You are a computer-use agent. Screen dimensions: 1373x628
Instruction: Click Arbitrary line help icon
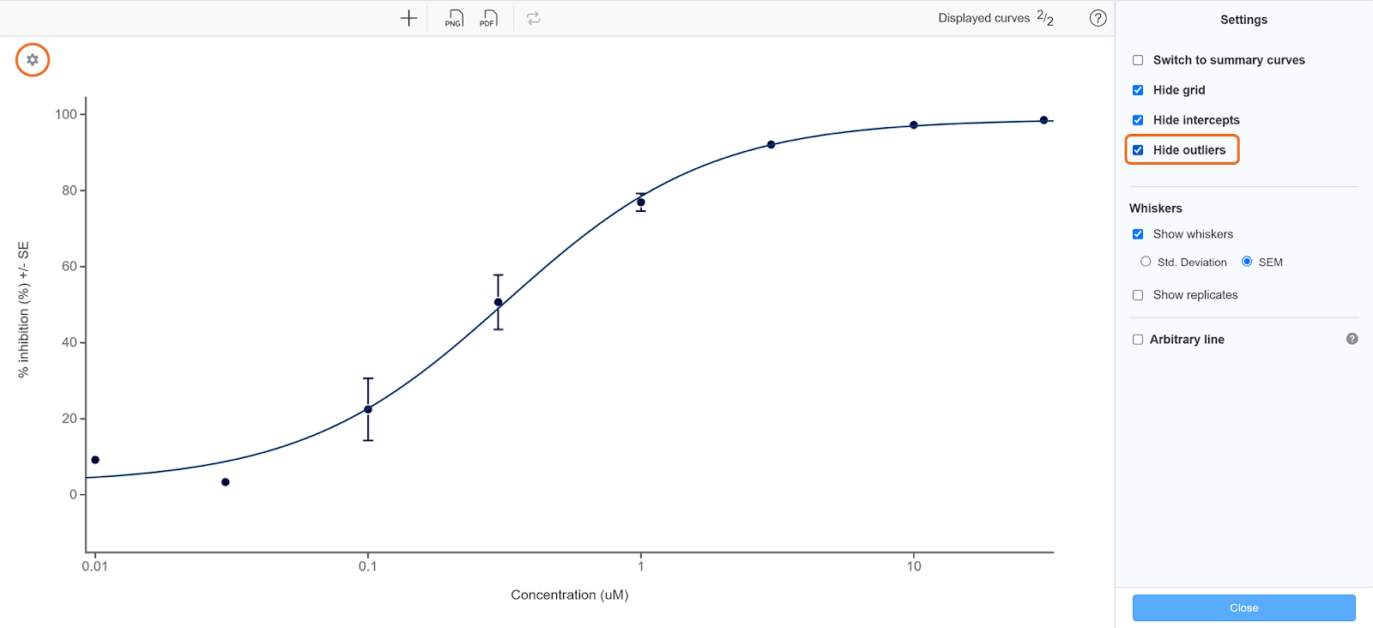pyautogui.click(x=1352, y=339)
